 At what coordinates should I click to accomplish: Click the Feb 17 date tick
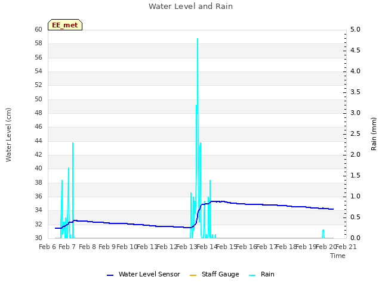click(267, 247)
